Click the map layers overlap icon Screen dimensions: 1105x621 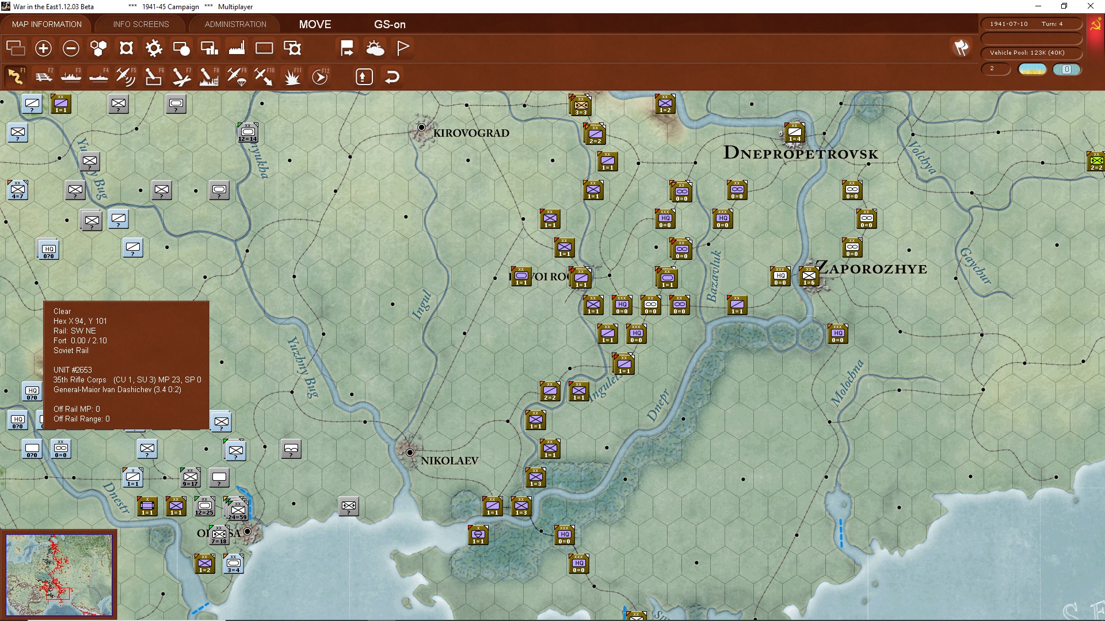click(16, 48)
